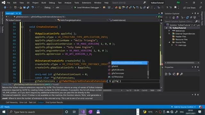Screen dimensions: 205x115
Task: Open the Edit menu
Action: 15,3
